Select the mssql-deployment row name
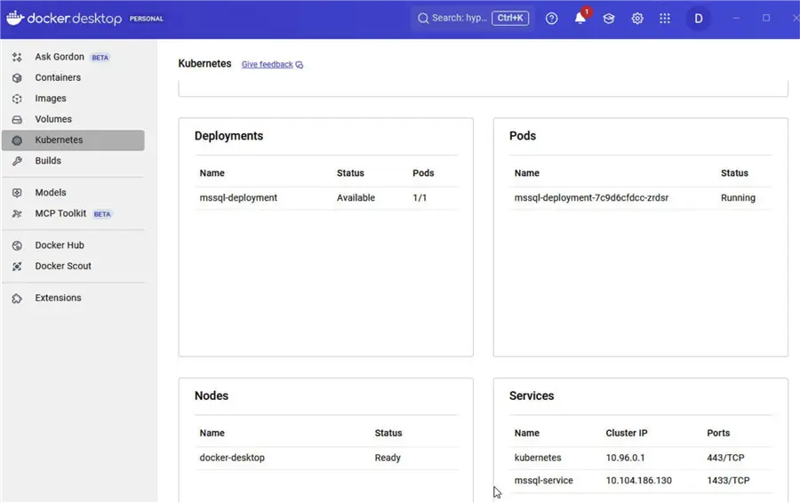 pyautogui.click(x=238, y=197)
